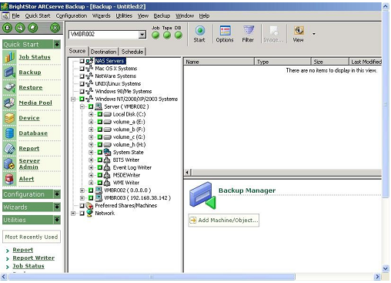Screen dimensions: 391x283
Task: Open the Filter funnel icon
Action: 249,30
